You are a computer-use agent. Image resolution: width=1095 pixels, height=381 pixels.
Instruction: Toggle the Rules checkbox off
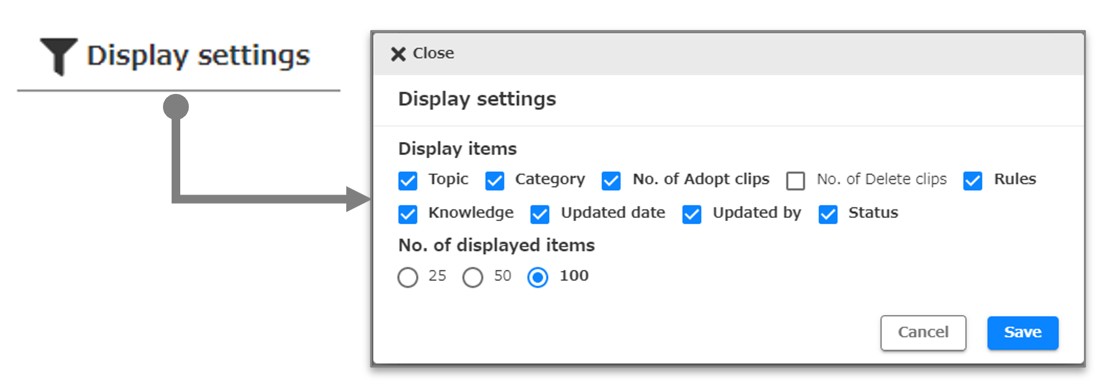tap(973, 181)
